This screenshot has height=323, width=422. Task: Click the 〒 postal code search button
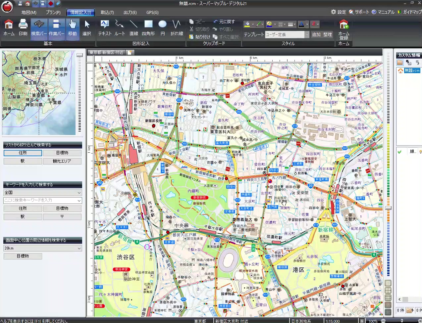[x=62, y=217]
